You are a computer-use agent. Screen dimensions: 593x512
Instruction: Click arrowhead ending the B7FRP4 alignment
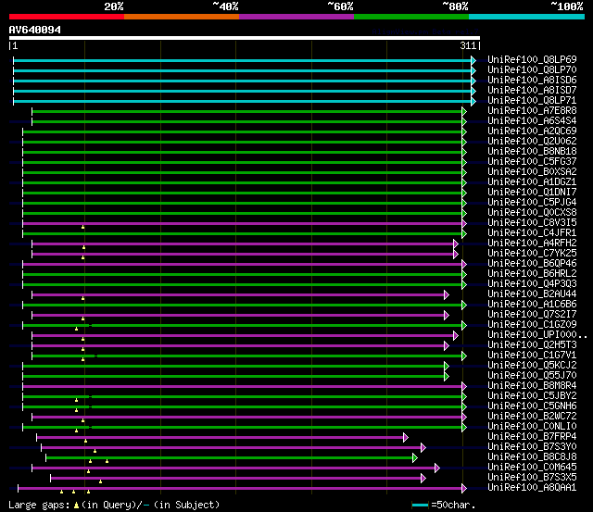pyautogui.click(x=406, y=438)
